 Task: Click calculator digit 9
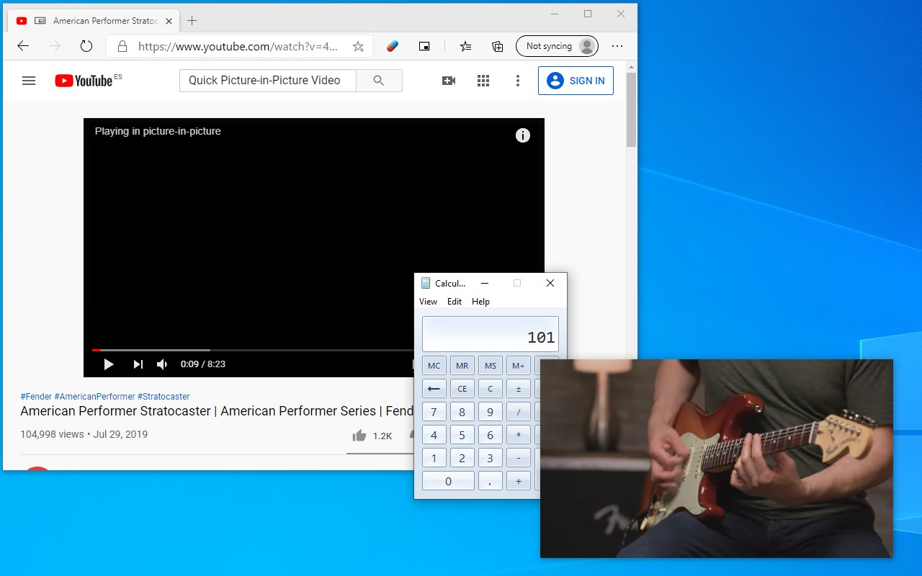coord(491,412)
